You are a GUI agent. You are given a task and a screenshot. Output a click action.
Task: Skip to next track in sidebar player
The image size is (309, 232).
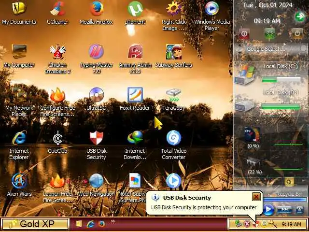click(x=284, y=209)
